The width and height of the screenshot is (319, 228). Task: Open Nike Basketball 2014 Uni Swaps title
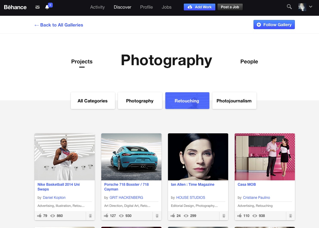click(x=59, y=187)
